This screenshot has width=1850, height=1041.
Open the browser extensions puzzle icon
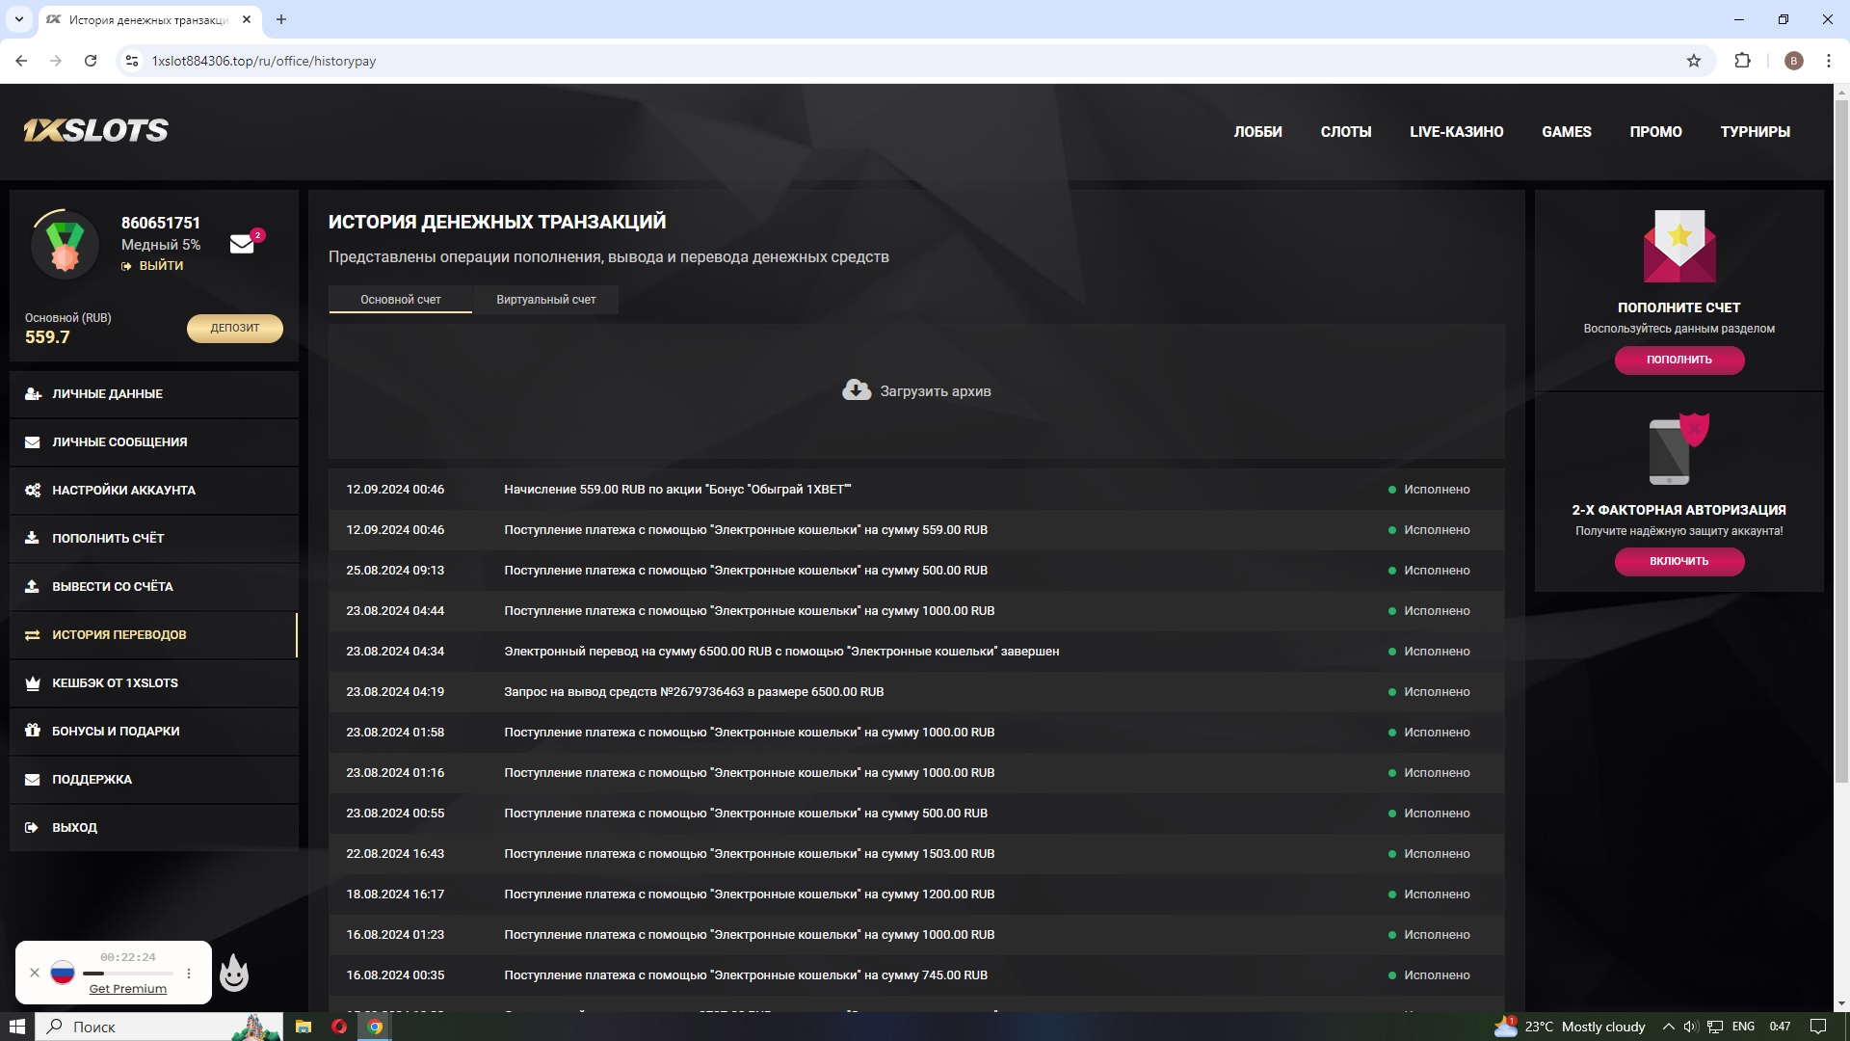point(1742,61)
